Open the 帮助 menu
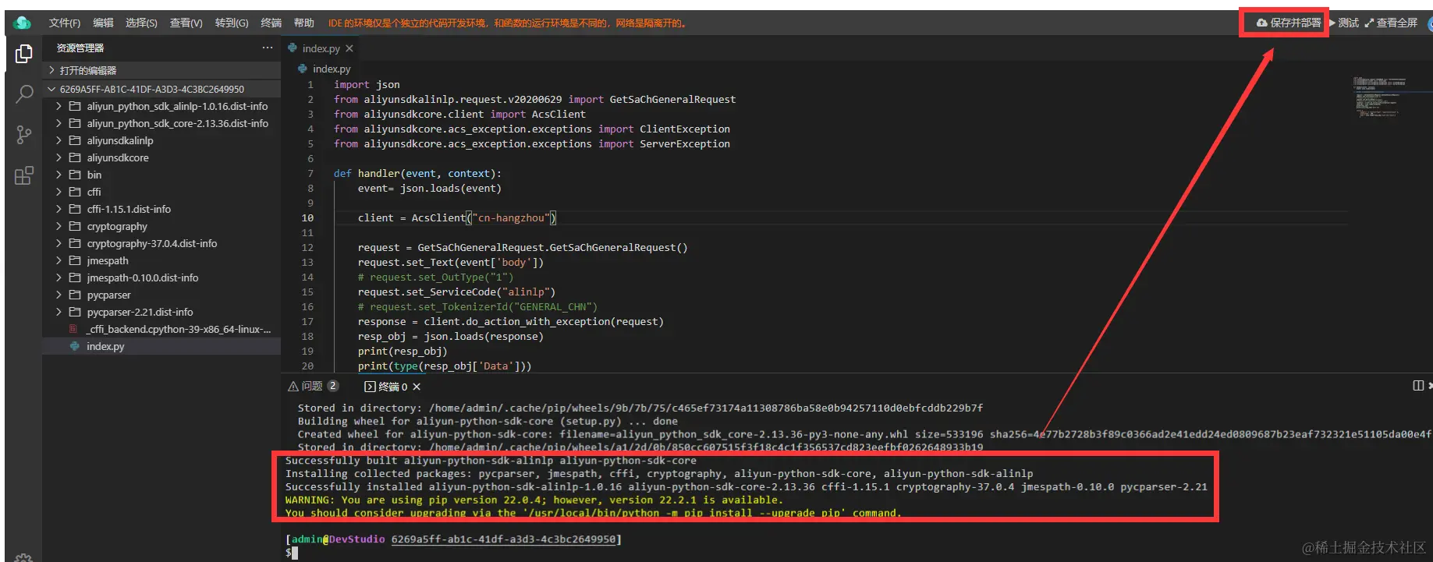 click(x=303, y=23)
